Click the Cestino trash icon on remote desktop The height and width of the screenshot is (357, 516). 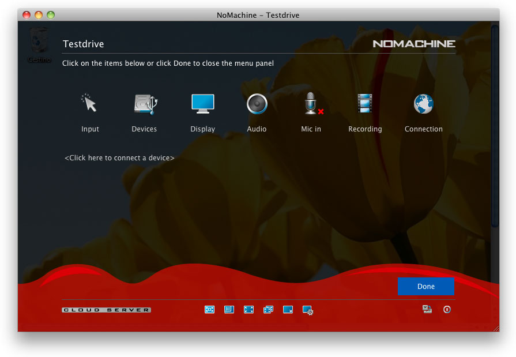39,43
